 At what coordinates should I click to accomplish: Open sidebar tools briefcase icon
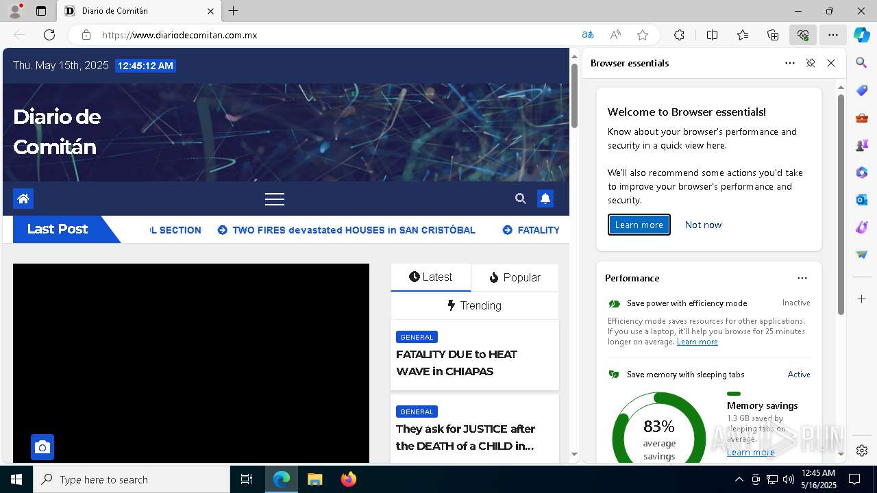pyautogui.click(x=862, y=118)
